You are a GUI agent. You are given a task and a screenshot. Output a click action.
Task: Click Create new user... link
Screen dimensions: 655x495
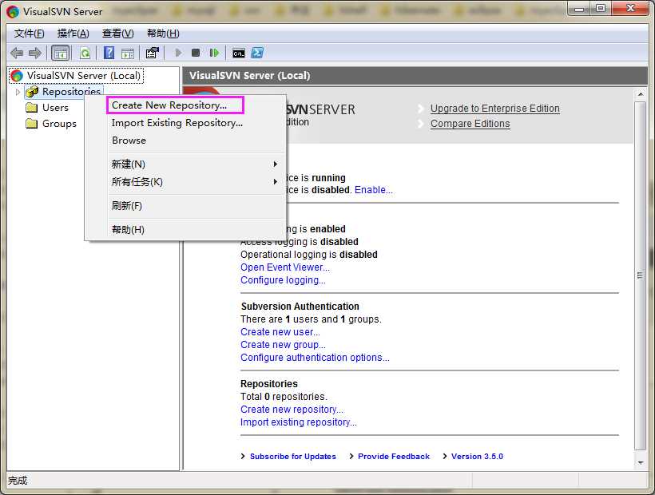coord(280,332)
